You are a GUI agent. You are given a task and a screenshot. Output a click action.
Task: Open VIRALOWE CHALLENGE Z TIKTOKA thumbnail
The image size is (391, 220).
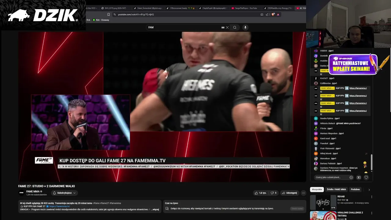click(x=323, y=215)
